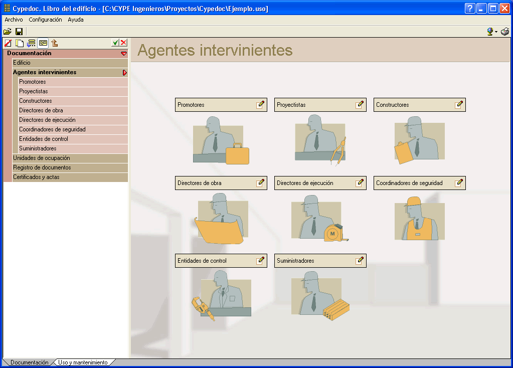The image size is (513, 368).
Task: Click the save floppy disk icon
Action: point(19,31)
